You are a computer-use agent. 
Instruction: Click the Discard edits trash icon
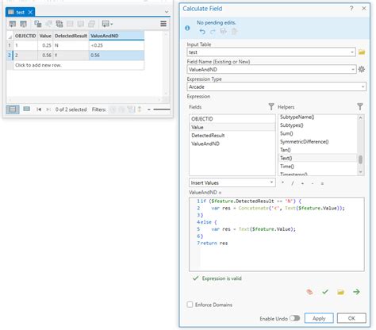(x=234, y=32)
